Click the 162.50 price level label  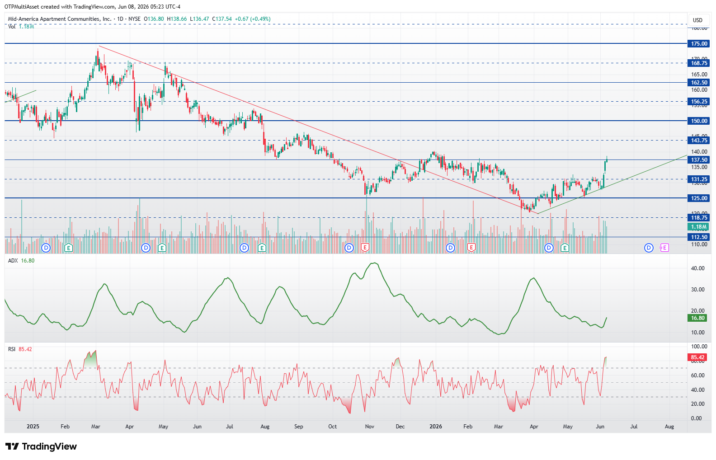pos(699,83)
